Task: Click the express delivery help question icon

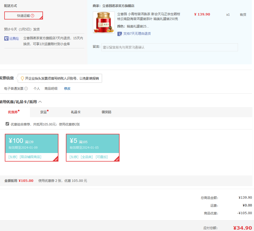Action: pyautogui.click(x=32, y=15)
